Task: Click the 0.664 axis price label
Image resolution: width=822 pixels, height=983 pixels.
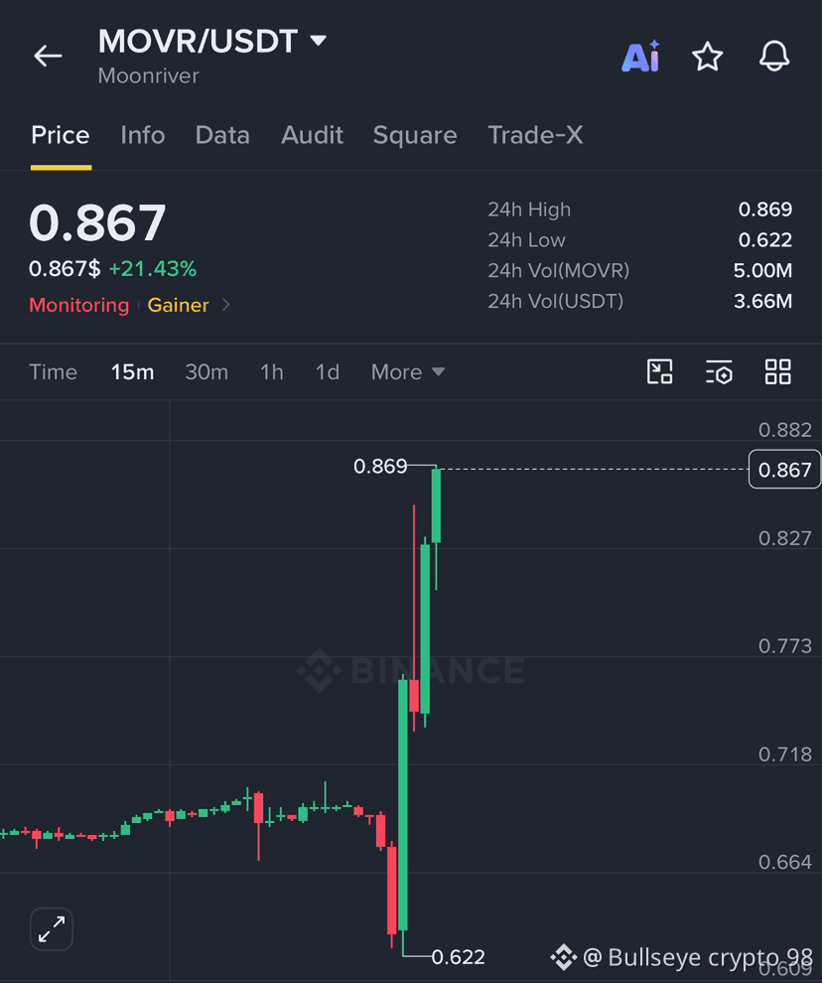Action: [785, 862]
